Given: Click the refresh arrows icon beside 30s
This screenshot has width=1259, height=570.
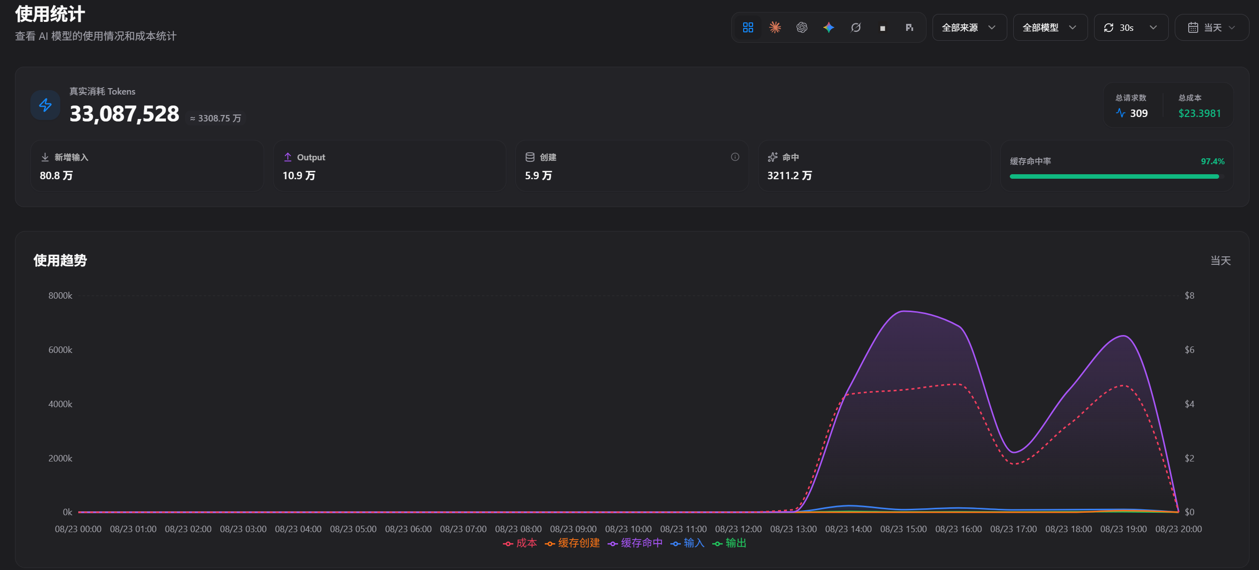Looking at the screenshot, I should click(1108, 27).
